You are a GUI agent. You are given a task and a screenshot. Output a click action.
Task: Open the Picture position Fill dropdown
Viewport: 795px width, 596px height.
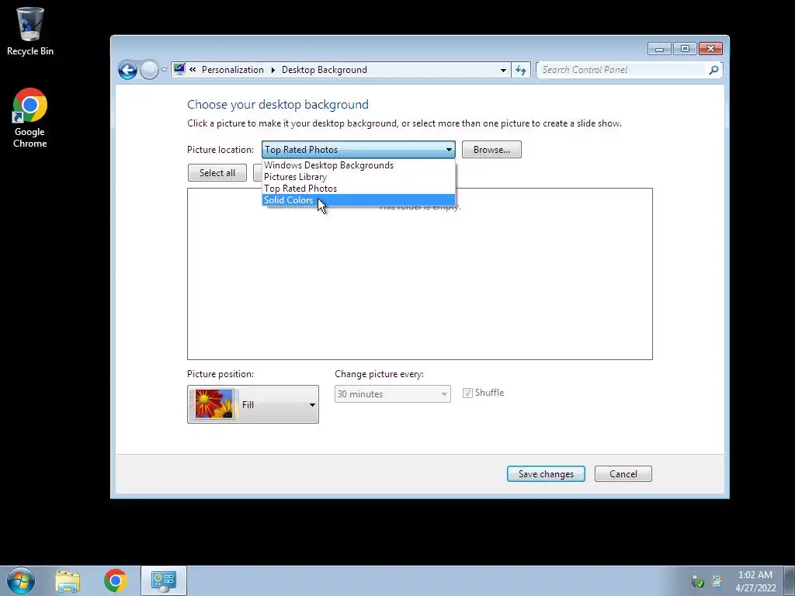click(x=253, y=404)
